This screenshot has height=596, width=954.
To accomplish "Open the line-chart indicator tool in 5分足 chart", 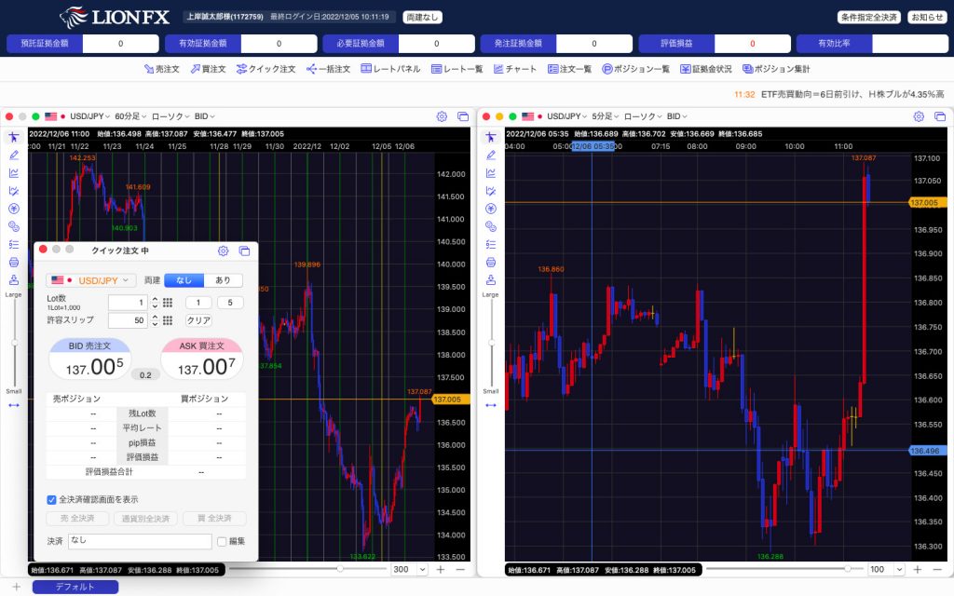I will coord(490,173).
